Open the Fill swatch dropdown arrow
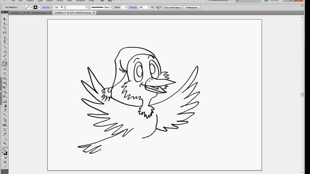The image size is (310, 174). click(x=31, y=7)
